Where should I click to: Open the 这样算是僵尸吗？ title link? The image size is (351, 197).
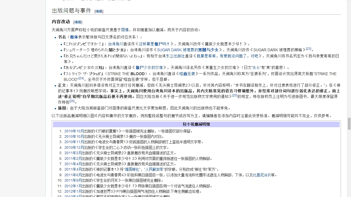[x=154, y=44]
